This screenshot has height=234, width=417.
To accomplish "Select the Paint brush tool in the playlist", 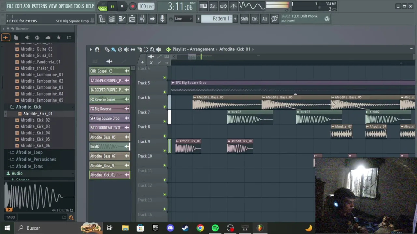I will click(x=113, y=49).
